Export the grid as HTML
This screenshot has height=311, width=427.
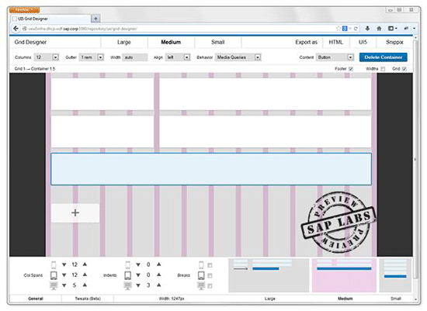335,42
